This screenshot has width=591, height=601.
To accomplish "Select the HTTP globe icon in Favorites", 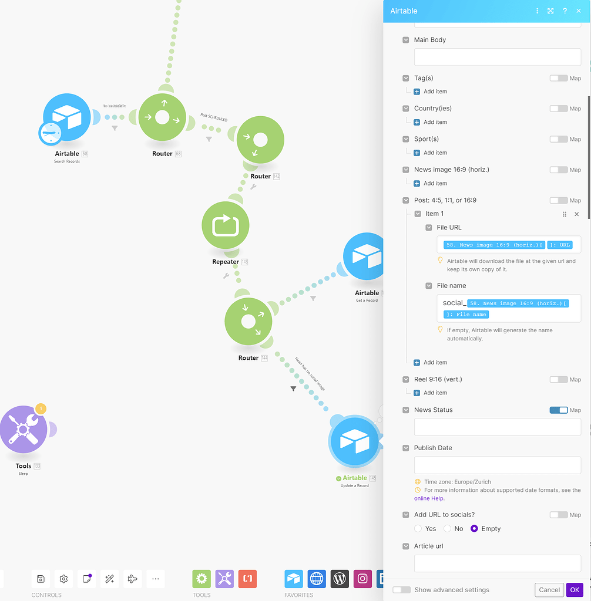I will point(317,579).
